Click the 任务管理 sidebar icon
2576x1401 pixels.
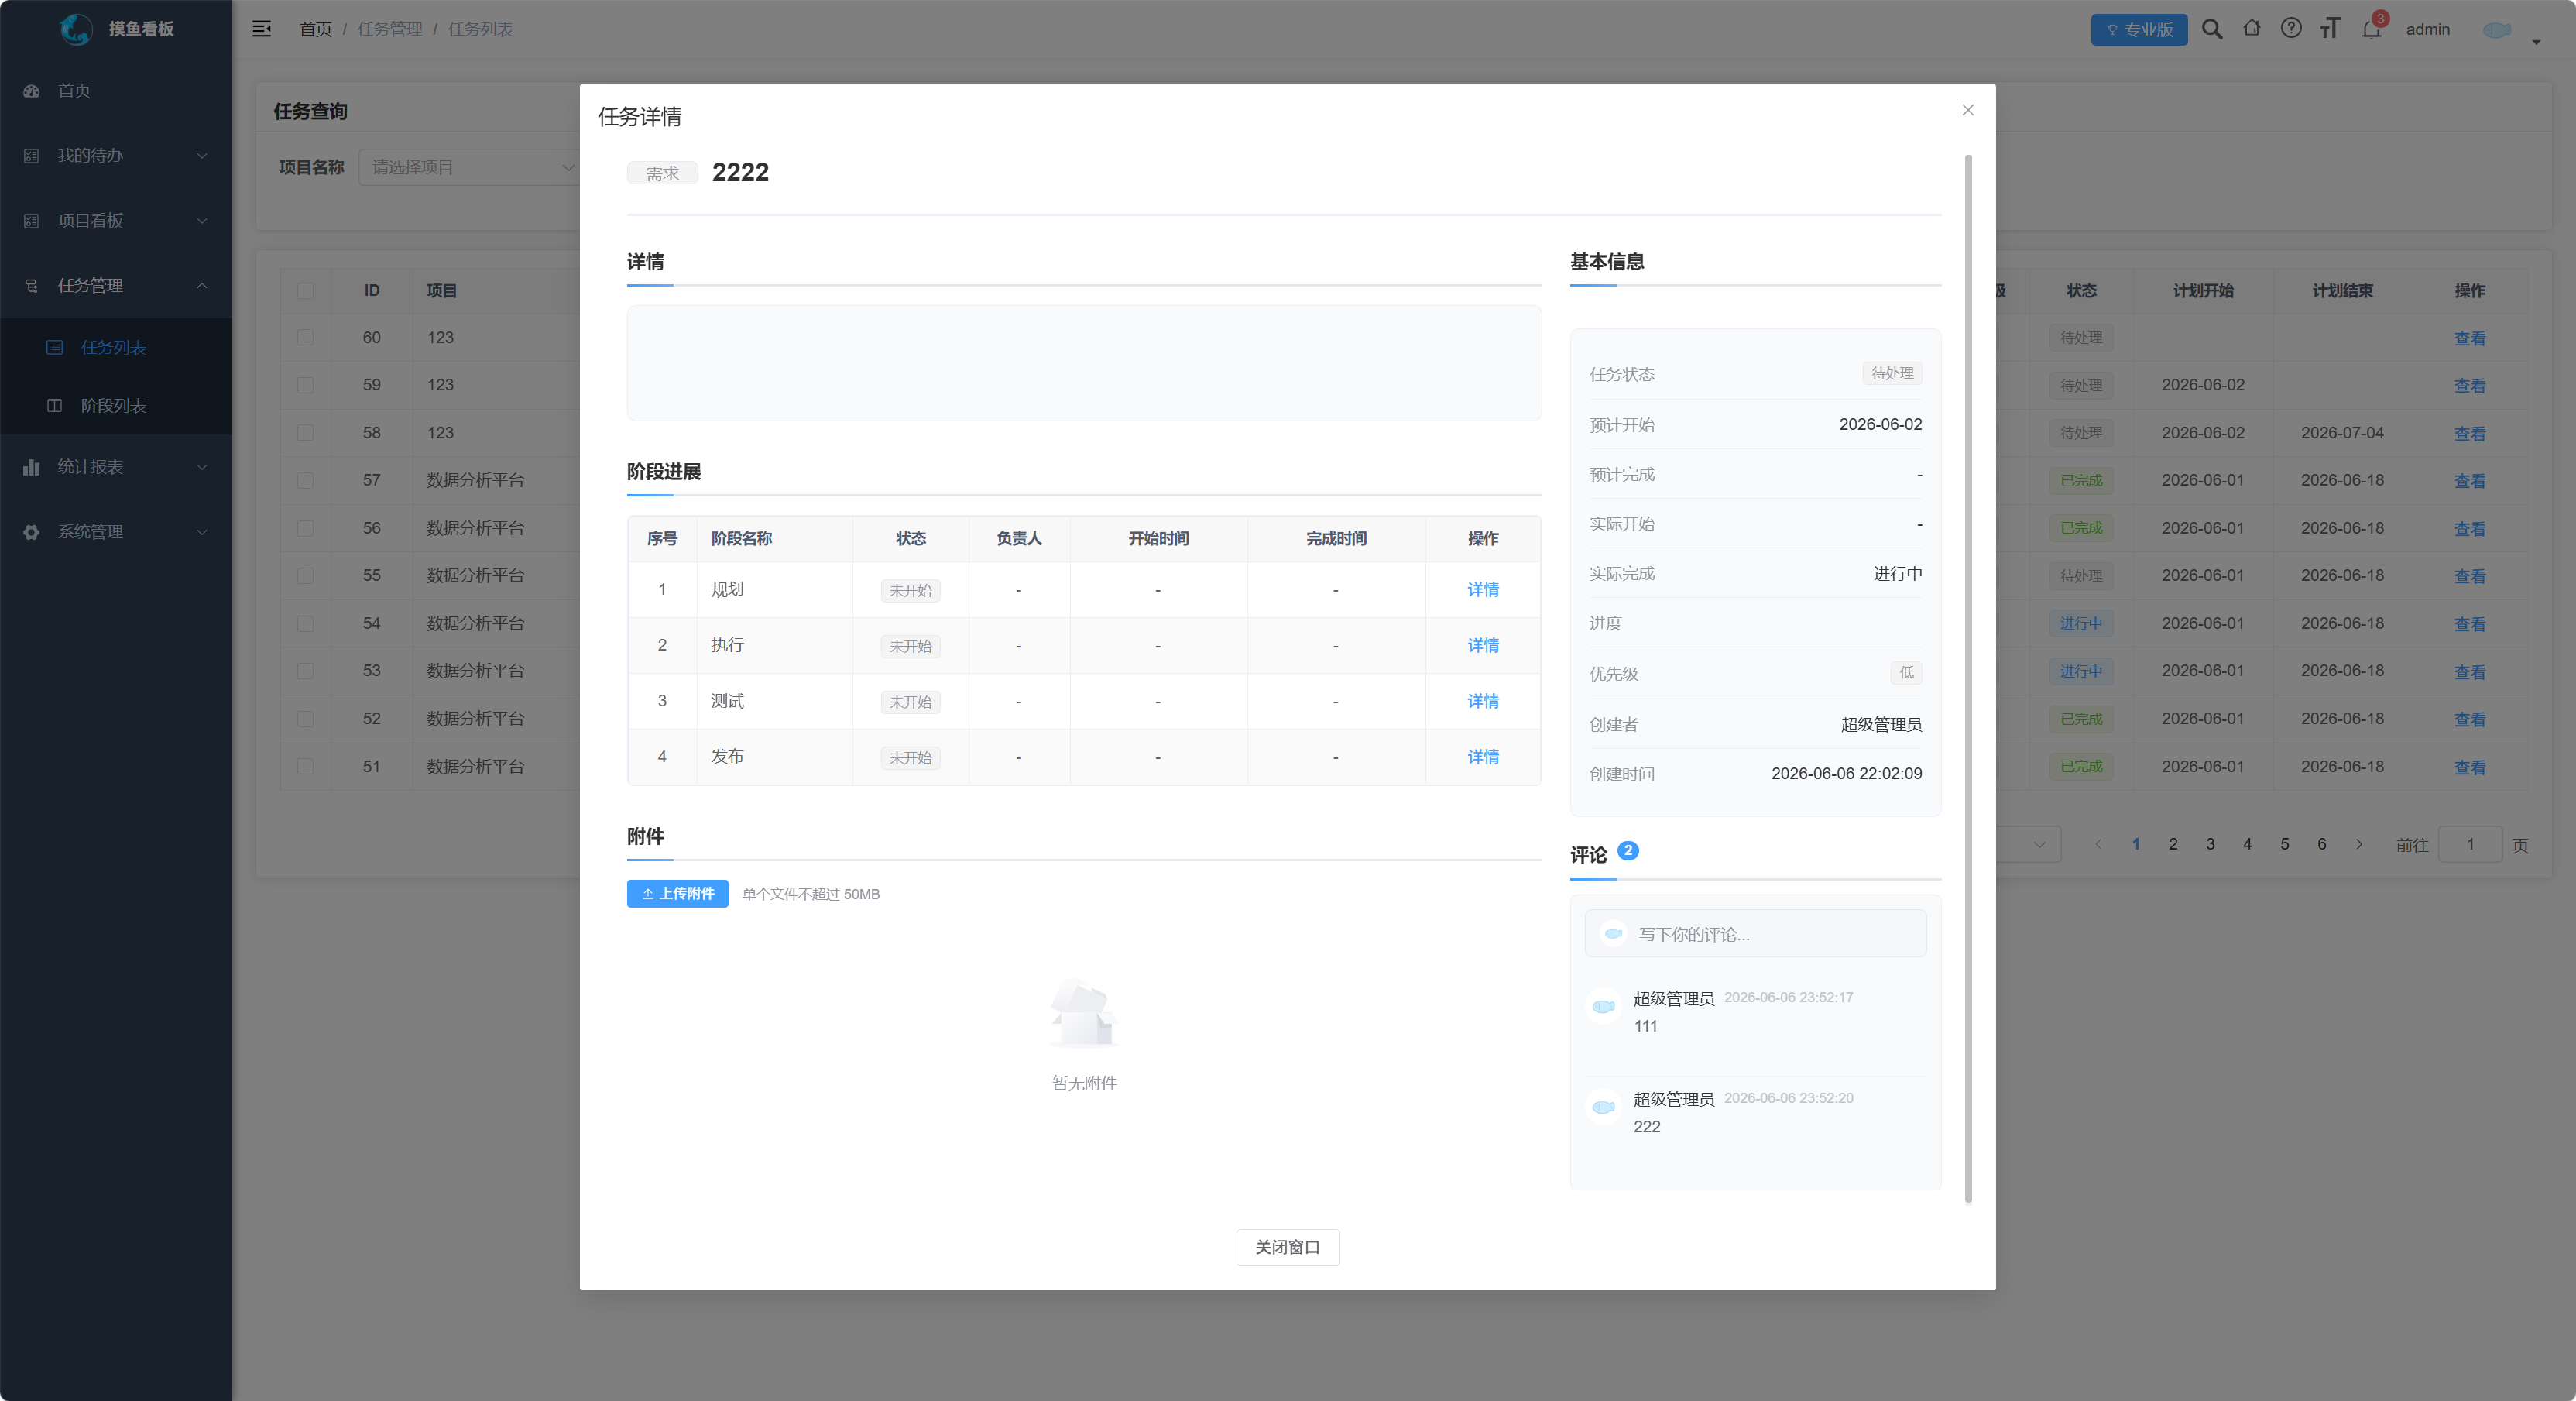(x=31, y=285)
